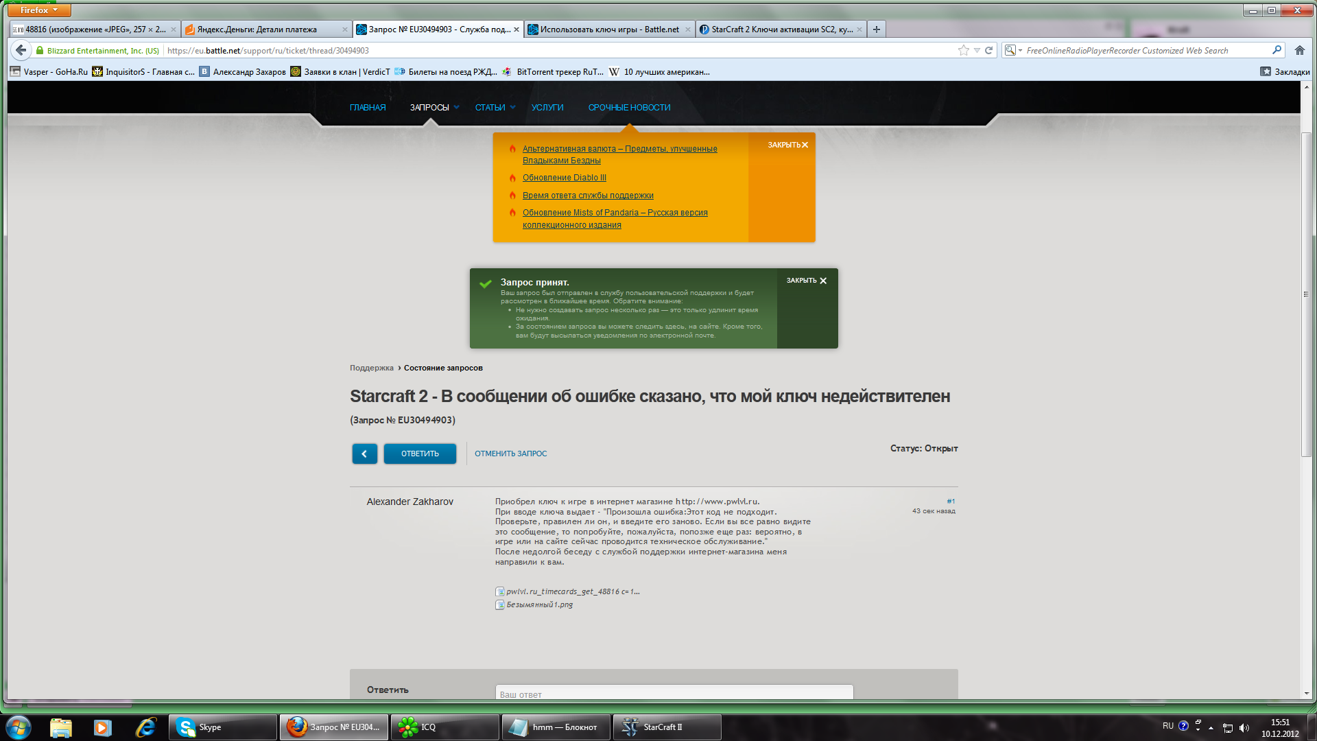This screenshot has height=741, width=1317.
Task: Open the УСЛУГИ navigation item
Action: (x=547, y=108)
